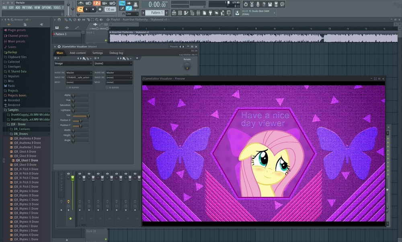Open the Line snap dropdown
The height and width of the screenshot is (242, 402).
(x=132, y=14)
